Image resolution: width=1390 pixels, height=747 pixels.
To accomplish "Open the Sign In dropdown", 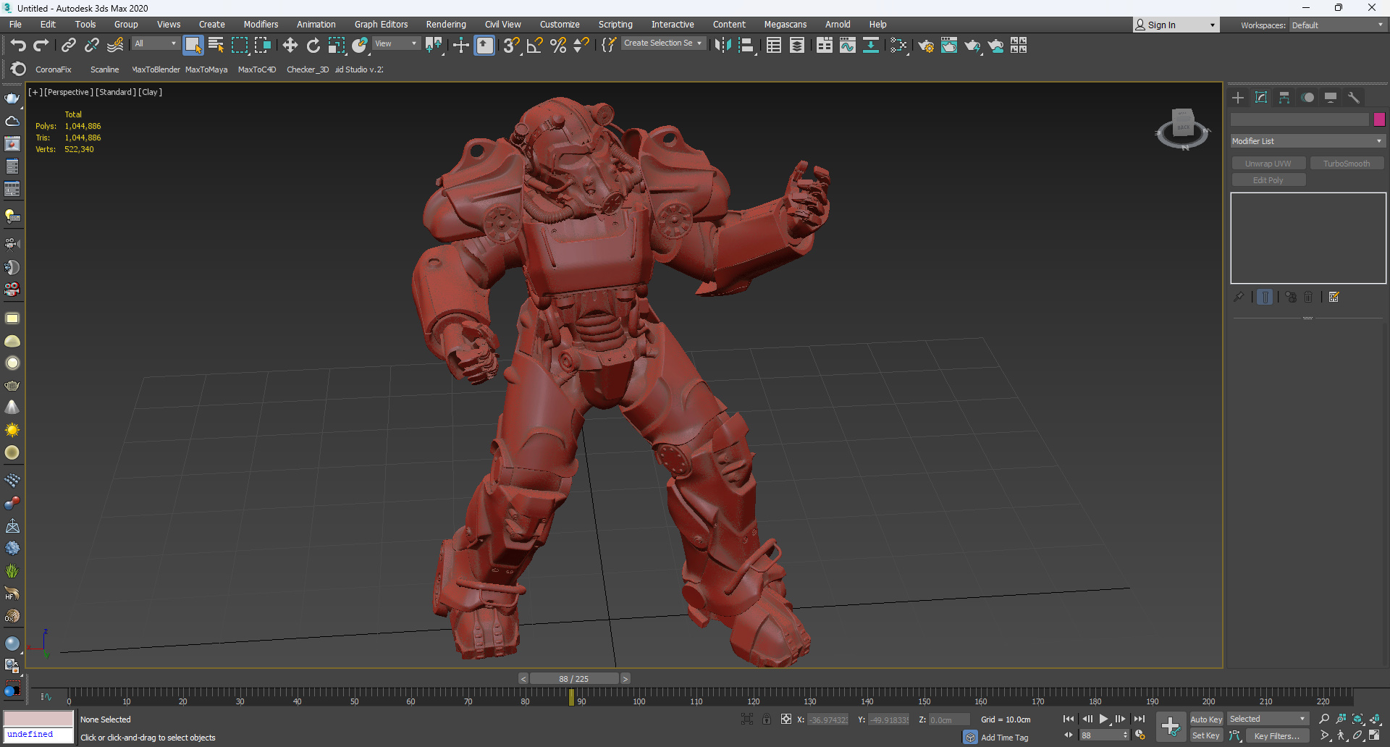I will tap(1176, 25).
